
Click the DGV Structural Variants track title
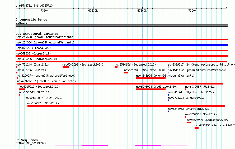click(x=37, y=34)
